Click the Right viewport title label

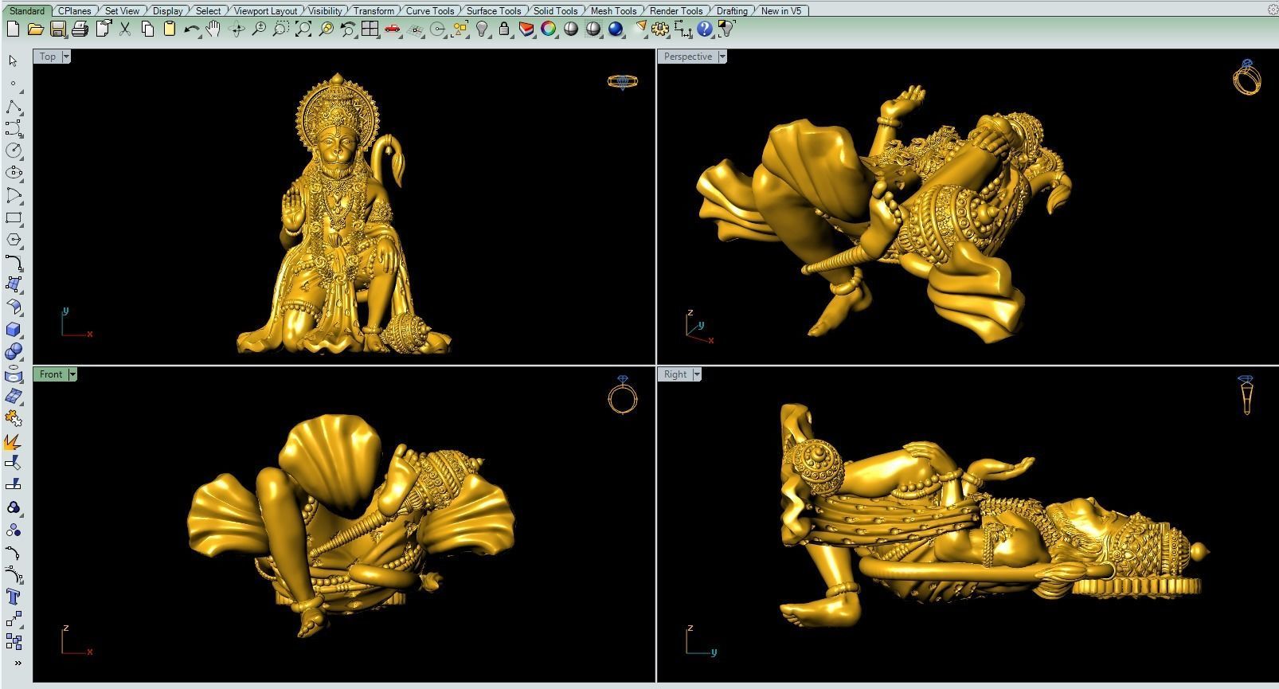click(x=675, y=374)
